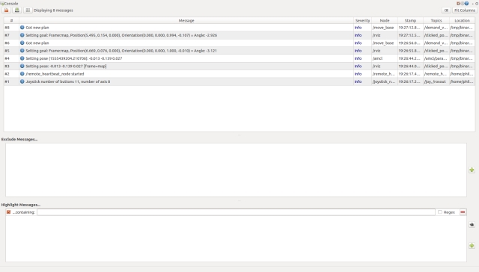Click the info icon on row #5
Viewport: 479px width, 272px height.
22,51
